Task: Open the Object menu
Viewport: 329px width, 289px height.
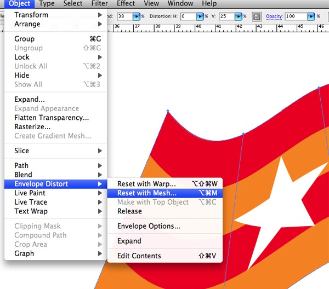Action: (x=20, y=4)
